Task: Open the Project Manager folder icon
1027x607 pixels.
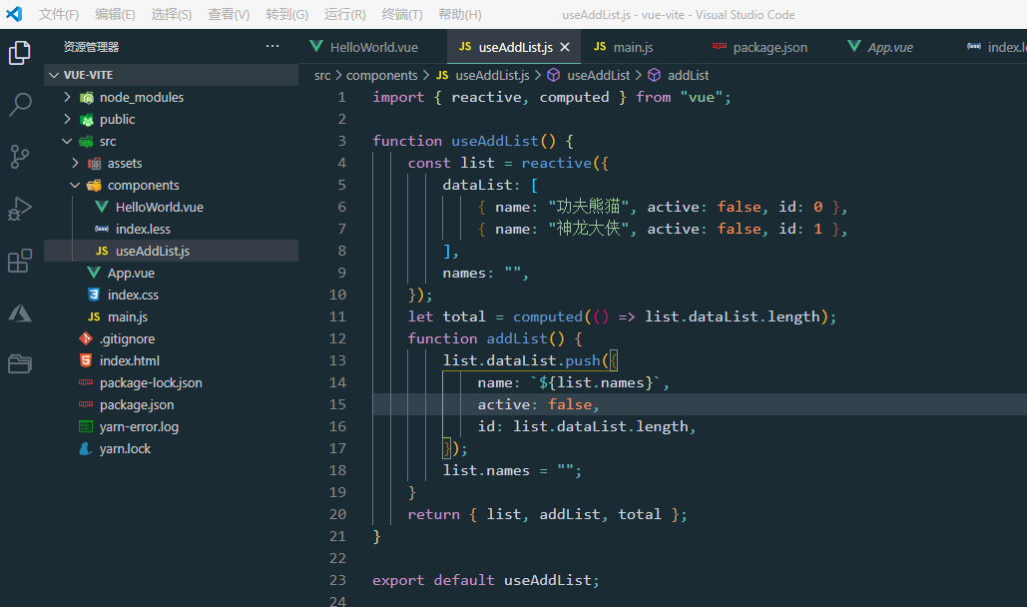Action: click(20, 363)
